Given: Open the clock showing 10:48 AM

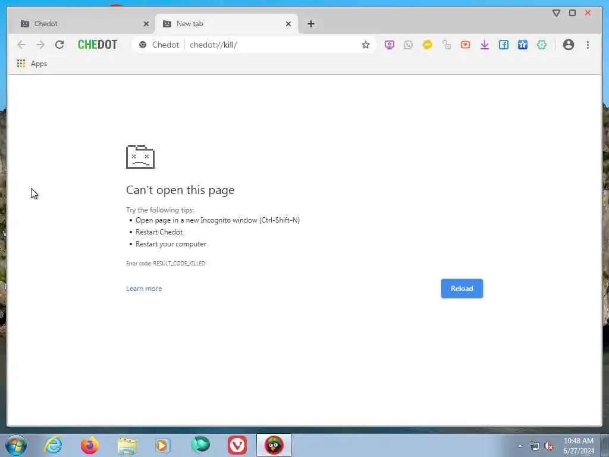Looking at the screenshot, I should tap(578, 446).
